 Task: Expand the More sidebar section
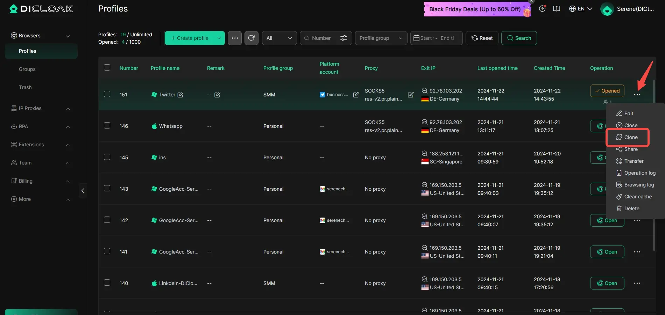68,199
